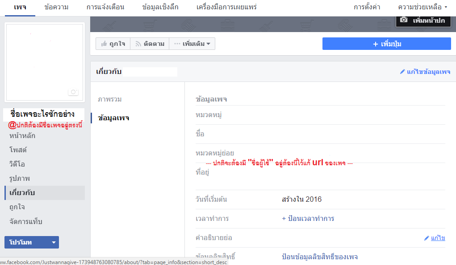The height and width of the screenshot is (265, 456).
Task: Select เกี่ยวกับ in left menu
Action: pyautogui.click(x=45, y=193)
